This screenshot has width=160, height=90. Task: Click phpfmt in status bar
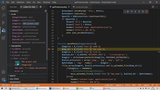pyautogui.click(x=146, y=85)
